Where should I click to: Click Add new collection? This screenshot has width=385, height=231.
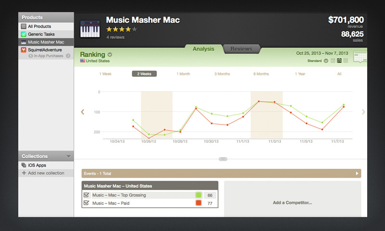(46, 173)
